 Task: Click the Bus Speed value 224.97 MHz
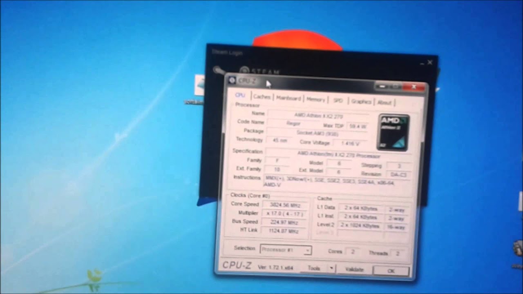[x=284, y=222]
